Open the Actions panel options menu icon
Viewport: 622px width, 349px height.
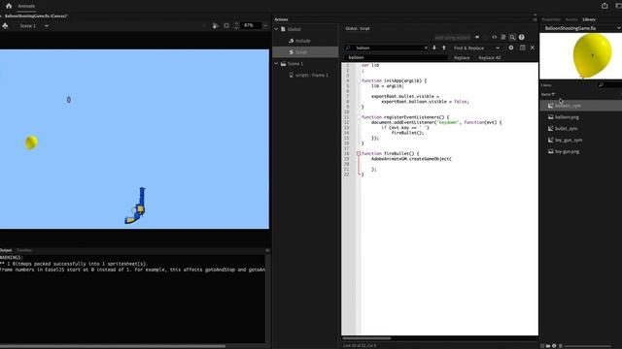tap(535, 19)
